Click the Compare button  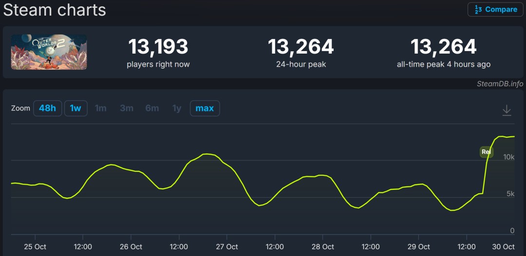495,10
